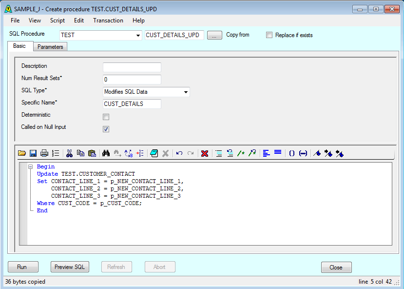404x289 pixels.
Task: Click the Where CUST_CODE = p_CUST_CODE line
Action: pos(89,204)
